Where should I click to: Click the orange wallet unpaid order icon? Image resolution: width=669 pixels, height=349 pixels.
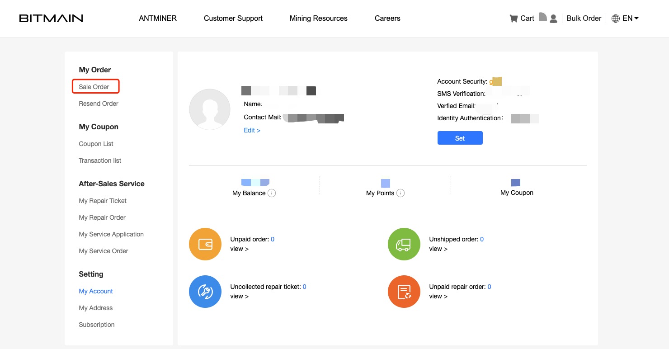[205, 244]
